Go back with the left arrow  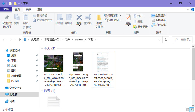click(x=4, y=40)
